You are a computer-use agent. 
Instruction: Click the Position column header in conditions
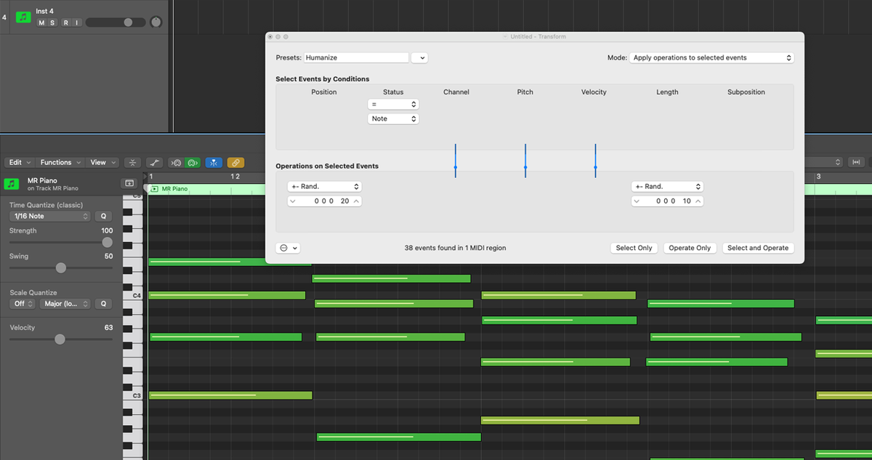pos(324,92)
